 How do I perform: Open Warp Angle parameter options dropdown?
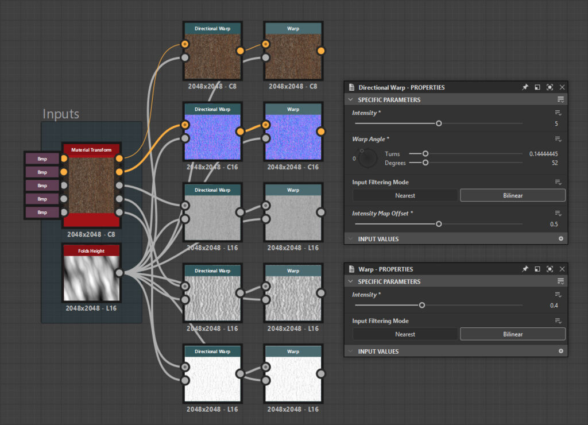pos(557,139)
